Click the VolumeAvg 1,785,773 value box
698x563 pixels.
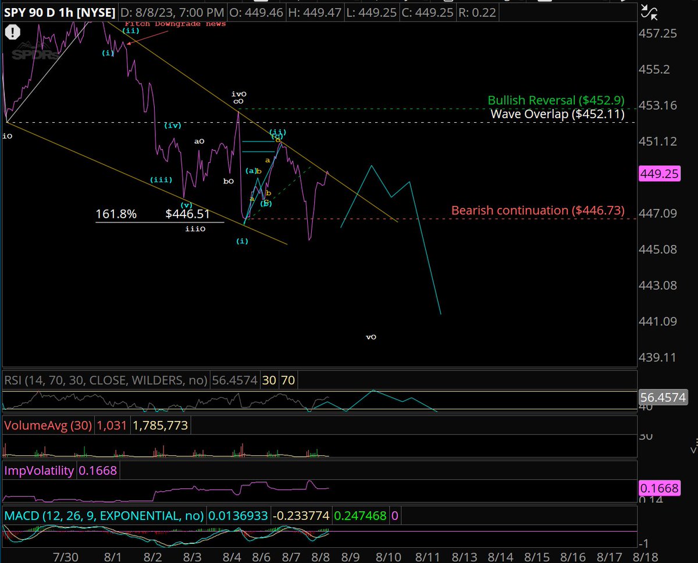[161, 426]
